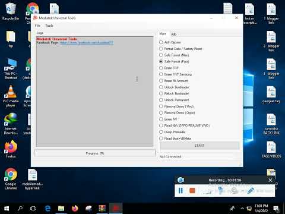Select This PC Shortcut icon
Image resolution: width=285 pixels, height=214 pixels.
(11, 69)
